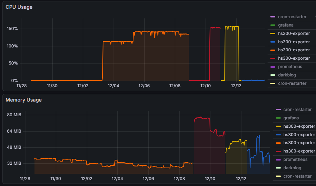Click red hs300-exporter color icon in Memory legend
Image resolution: width=316 pixels, height=186 pixels.
click(x=278, y=151)
